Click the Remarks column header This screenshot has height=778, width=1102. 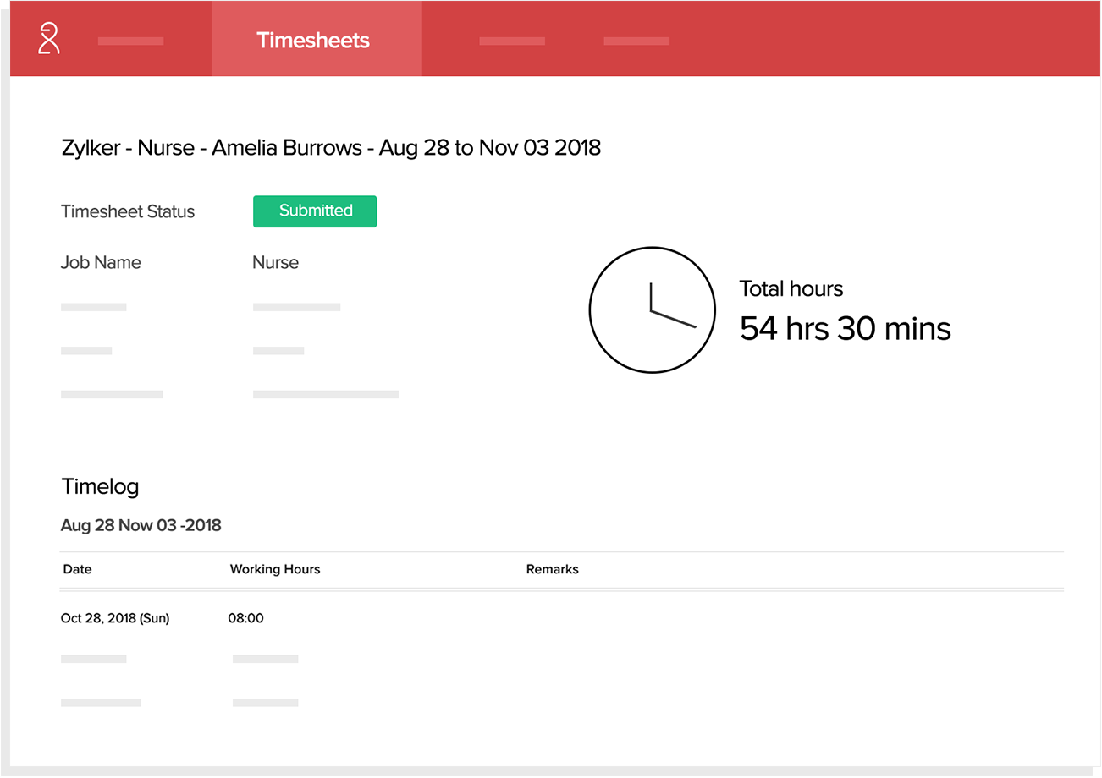pyautogui.click(x=553, y=569)
